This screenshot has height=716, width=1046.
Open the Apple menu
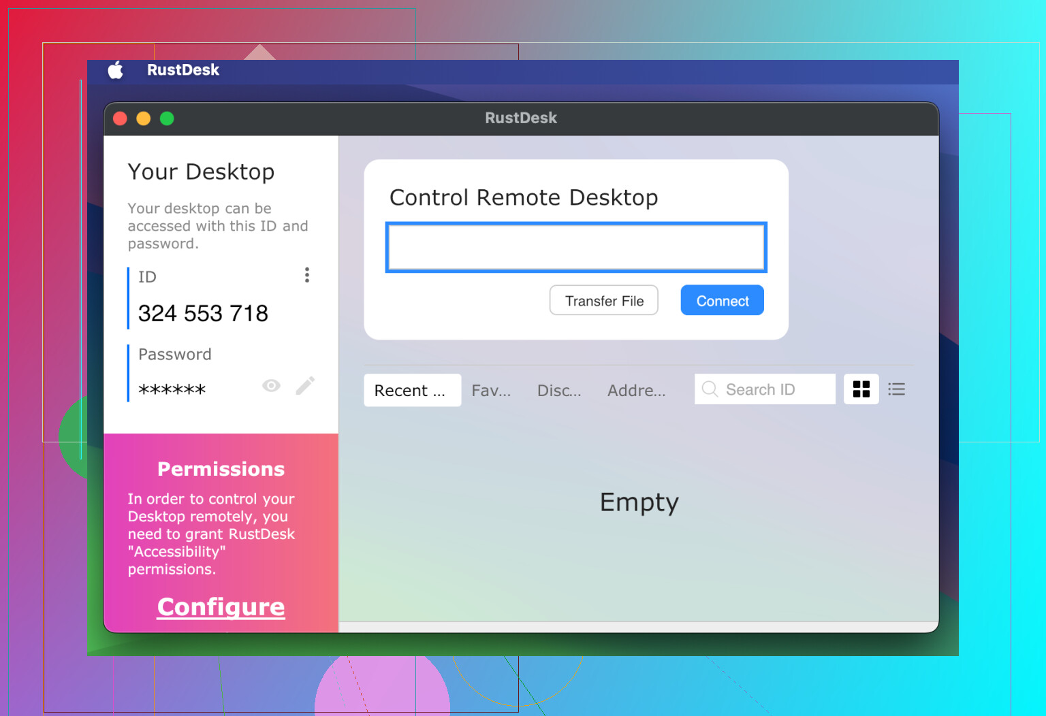pos(116,70)
